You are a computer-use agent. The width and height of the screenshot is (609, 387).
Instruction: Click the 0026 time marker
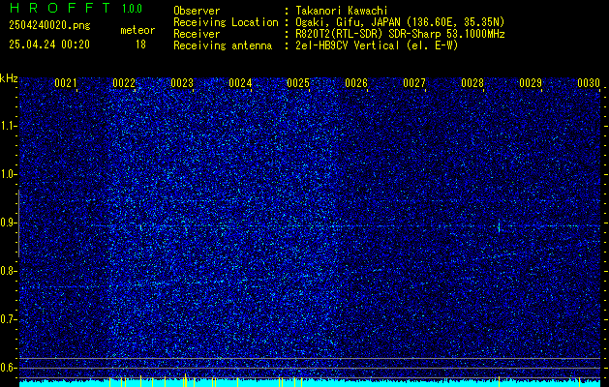point(356,83)
